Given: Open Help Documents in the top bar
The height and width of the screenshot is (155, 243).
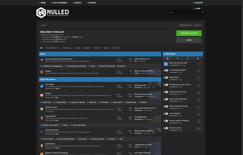Looking at the screenshot, I should tap(59, 3).
